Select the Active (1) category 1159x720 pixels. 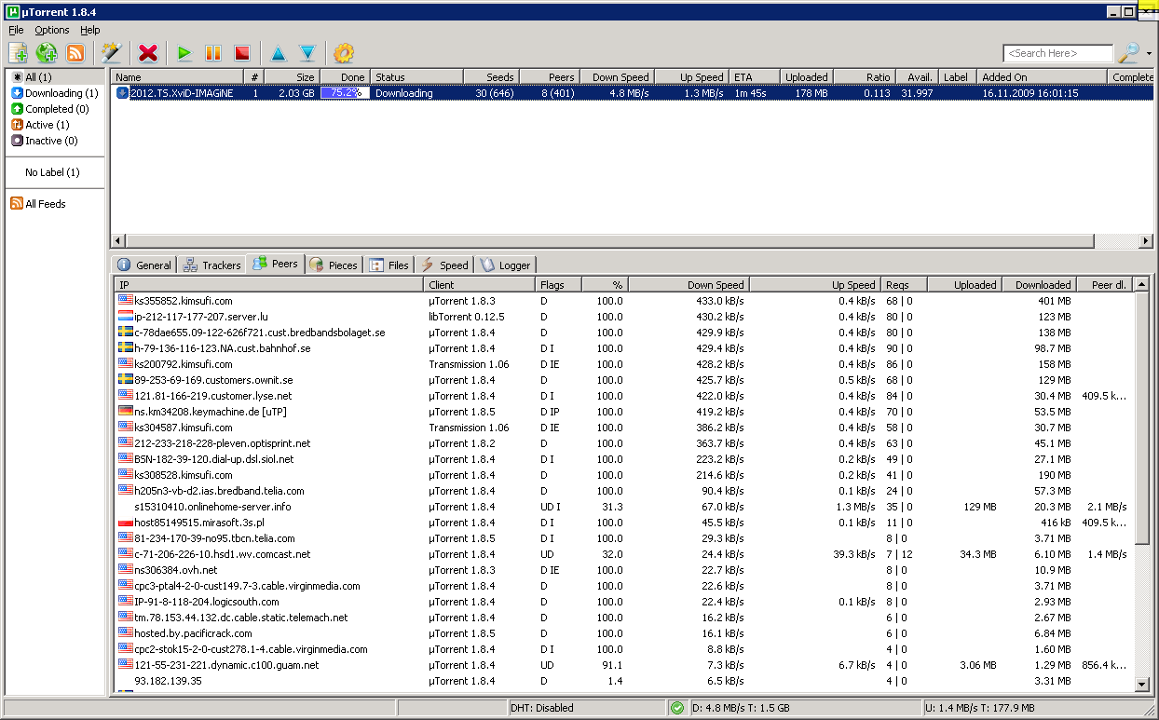pyautogui.click(x=40, y=125)
